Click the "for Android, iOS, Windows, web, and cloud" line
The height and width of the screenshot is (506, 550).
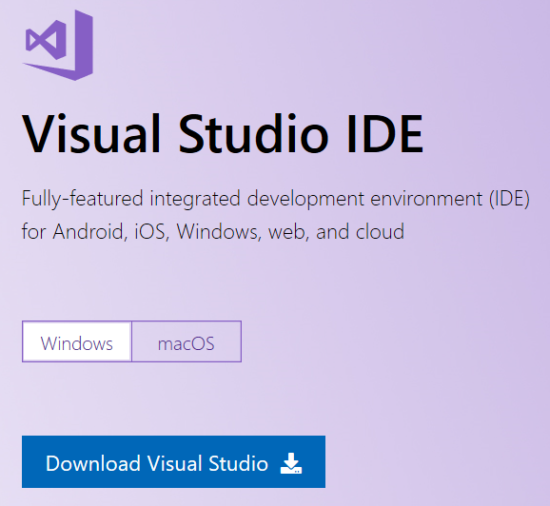click(x=213, y=232)
